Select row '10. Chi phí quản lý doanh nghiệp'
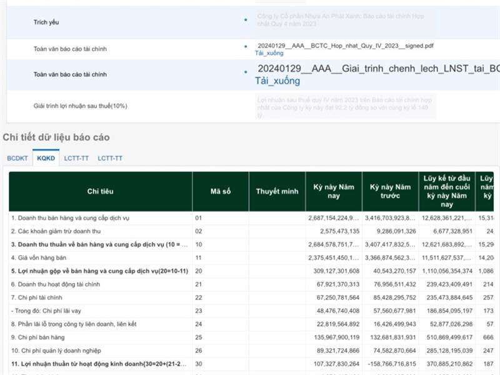The width and height of the screenshot is (500, 375). click(x=251, y=351)
